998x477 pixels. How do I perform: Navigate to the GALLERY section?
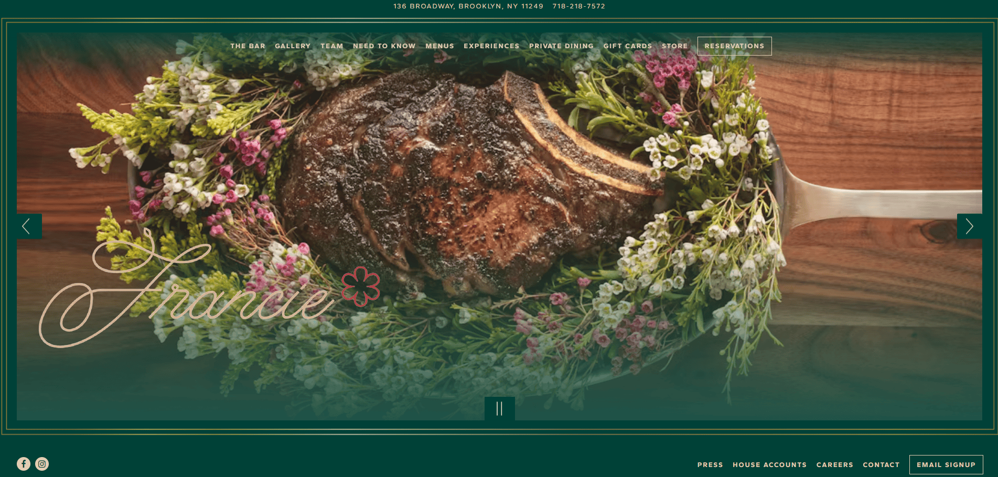(292, 46)
